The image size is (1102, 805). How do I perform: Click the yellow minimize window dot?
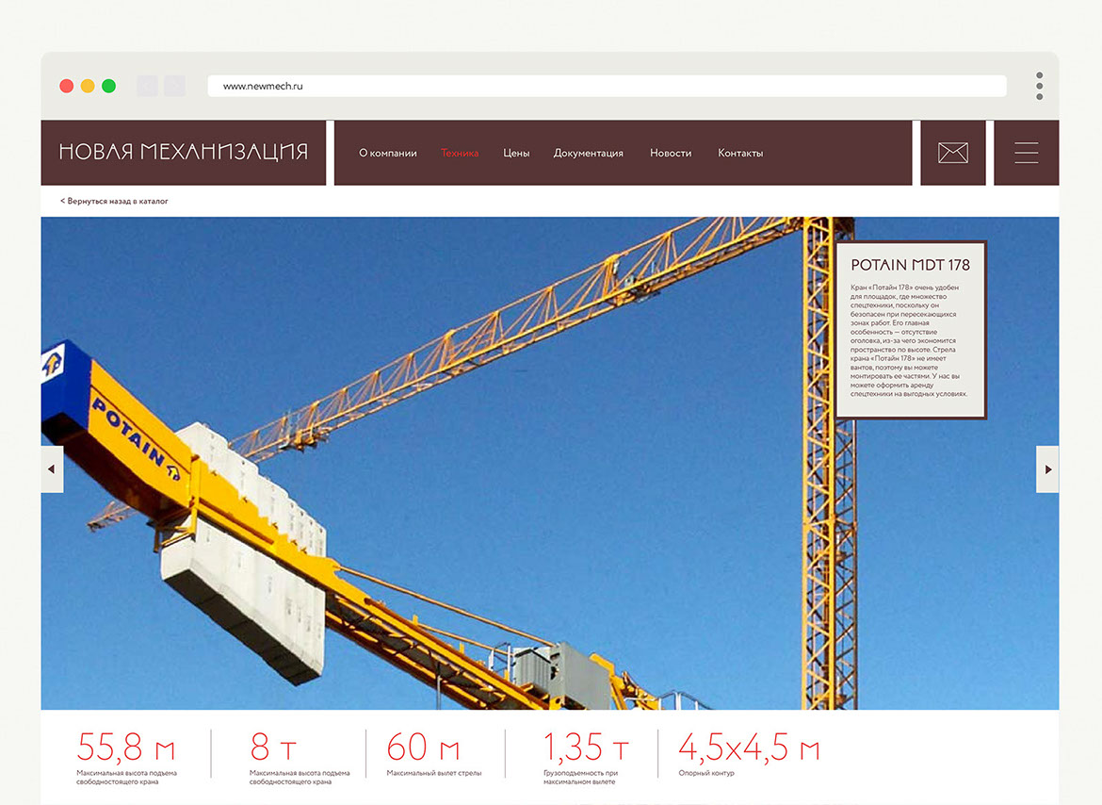88,86
